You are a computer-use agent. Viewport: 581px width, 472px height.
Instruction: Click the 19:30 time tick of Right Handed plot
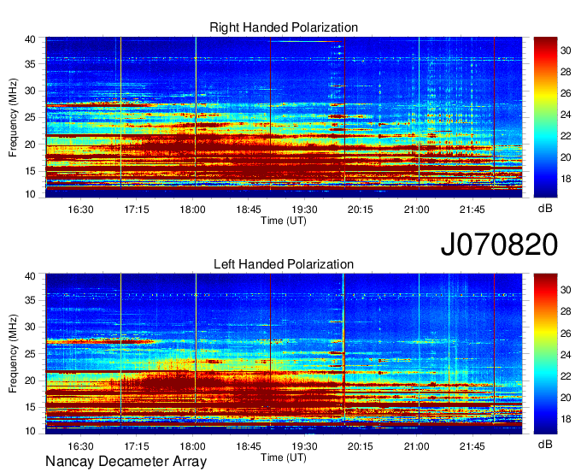coord(304,209)
